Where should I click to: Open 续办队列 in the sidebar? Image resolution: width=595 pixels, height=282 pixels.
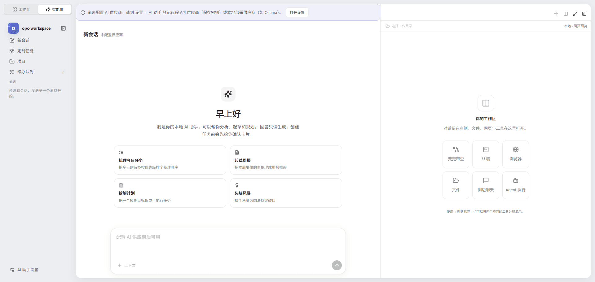tap(37, 72)
